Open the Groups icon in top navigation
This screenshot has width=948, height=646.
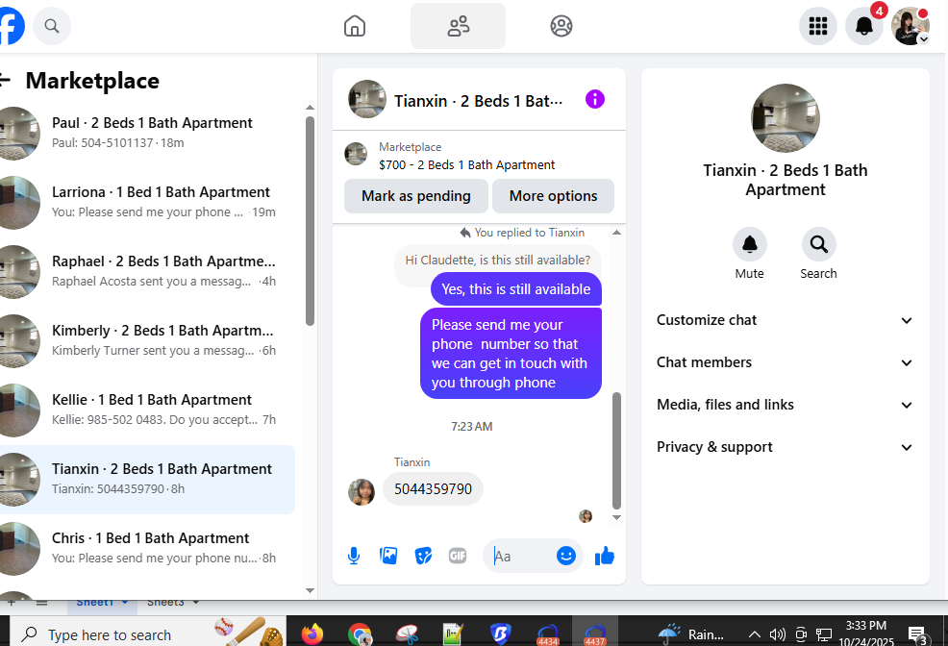click(561, 26)
